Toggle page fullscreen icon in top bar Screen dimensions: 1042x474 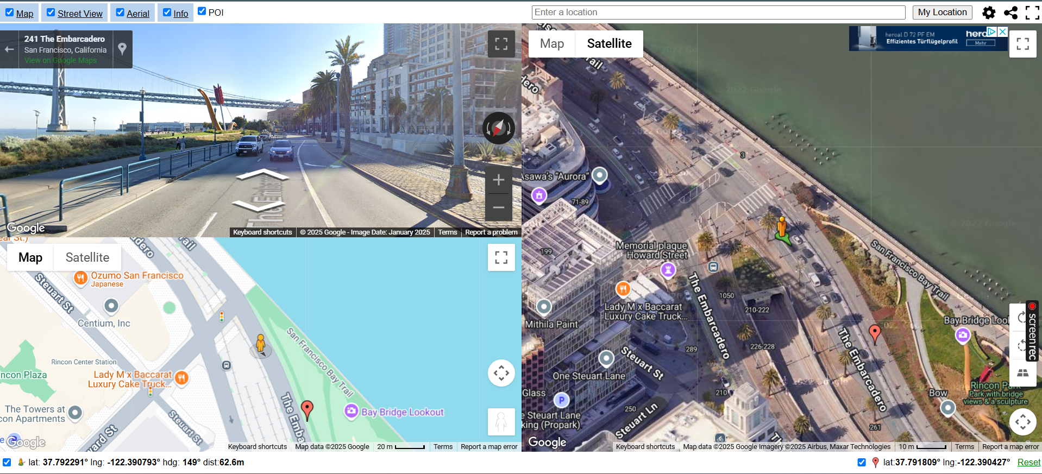tap(1032, 12)
